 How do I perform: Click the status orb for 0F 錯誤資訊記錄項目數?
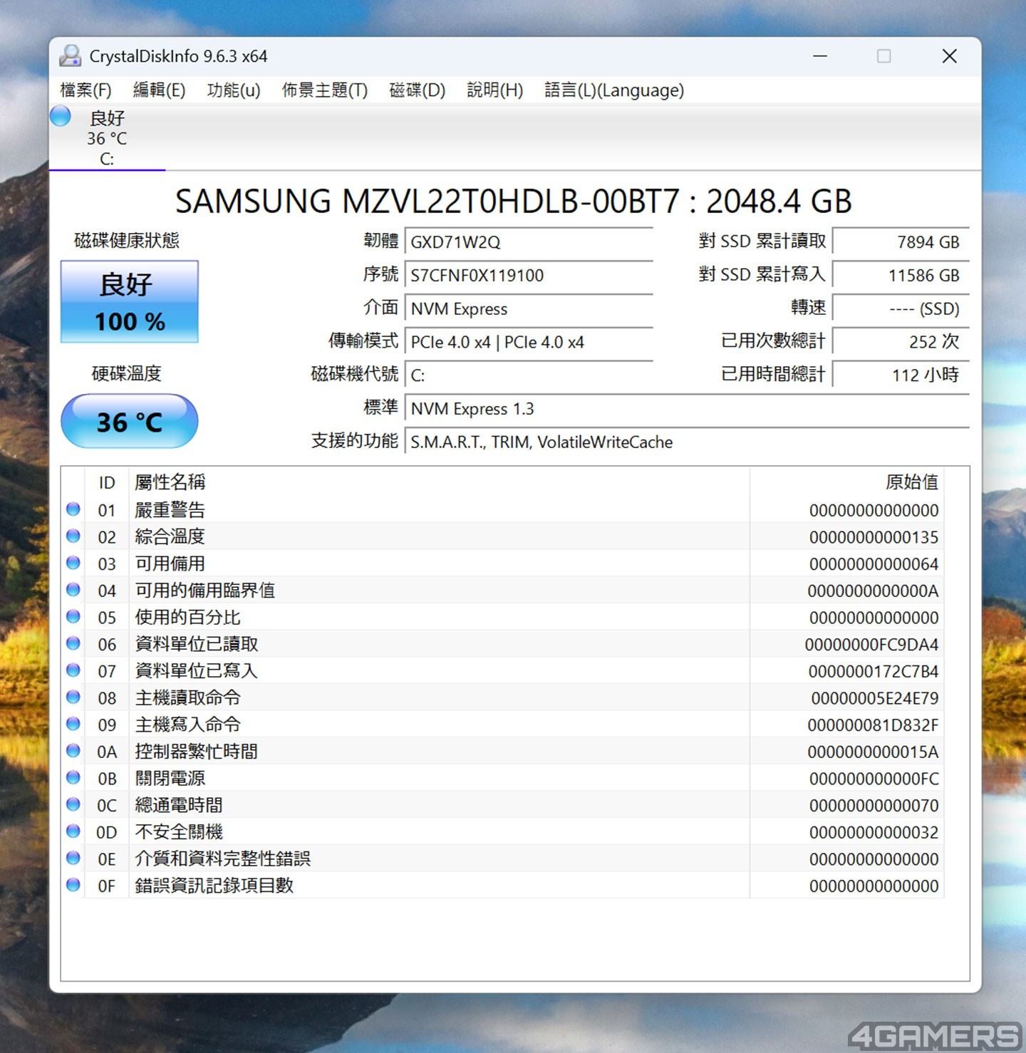73,885
